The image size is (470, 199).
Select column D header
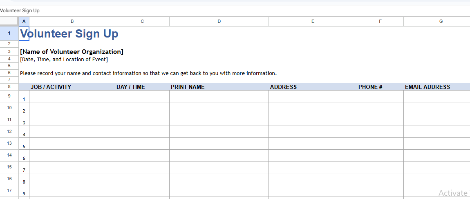(x=219, y=21)
